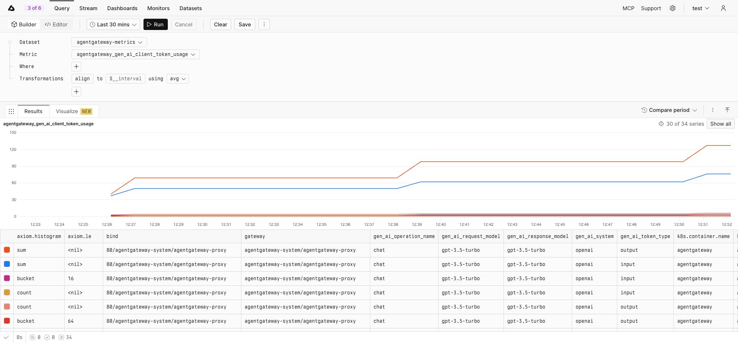The width and height of the screenshot is (738, 343).
Task: Open the Query tab
Action: pos(62,8)
